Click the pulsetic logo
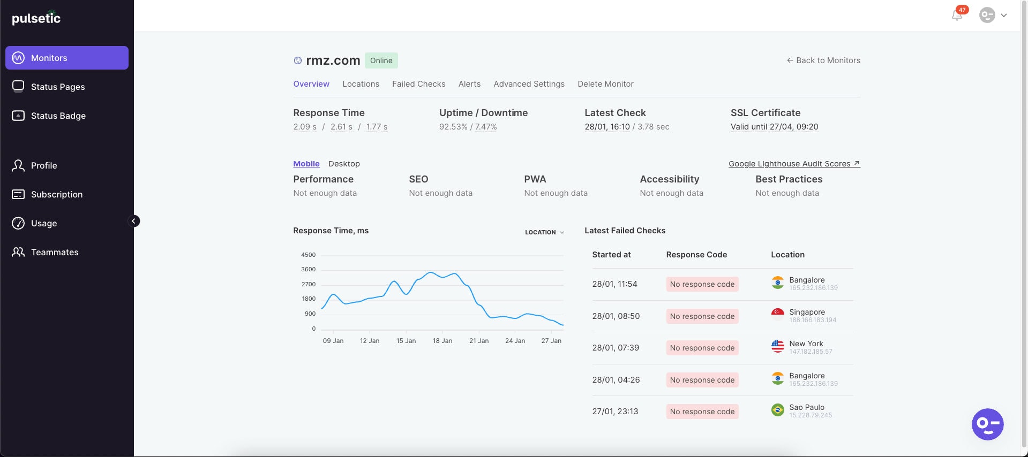Screen dimensions: 1028x457 (36, 18)
